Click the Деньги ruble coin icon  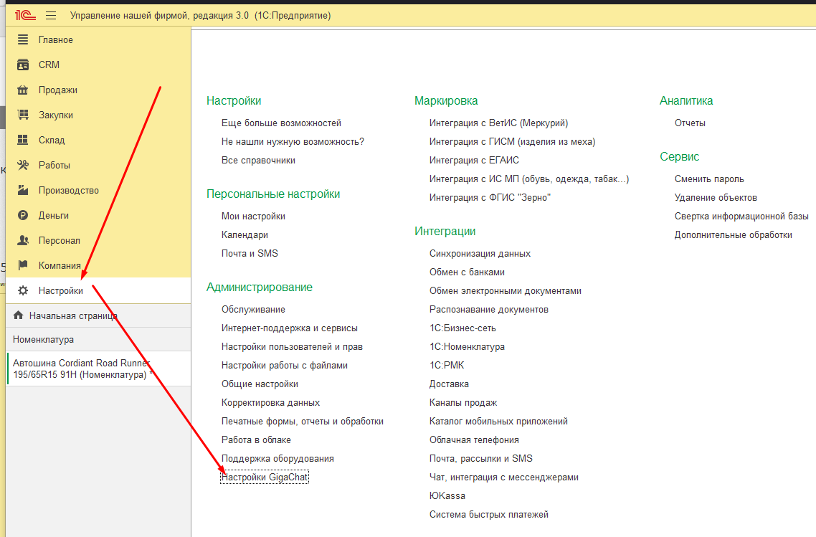[x=23, y=215]
